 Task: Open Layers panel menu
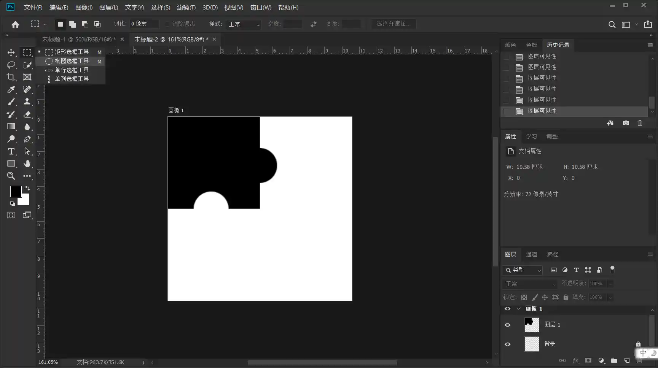[x=650, y=254]
